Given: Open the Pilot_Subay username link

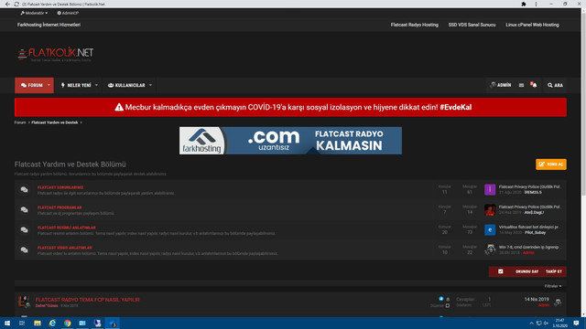Looking at the screenshot, I should point(535,232).
